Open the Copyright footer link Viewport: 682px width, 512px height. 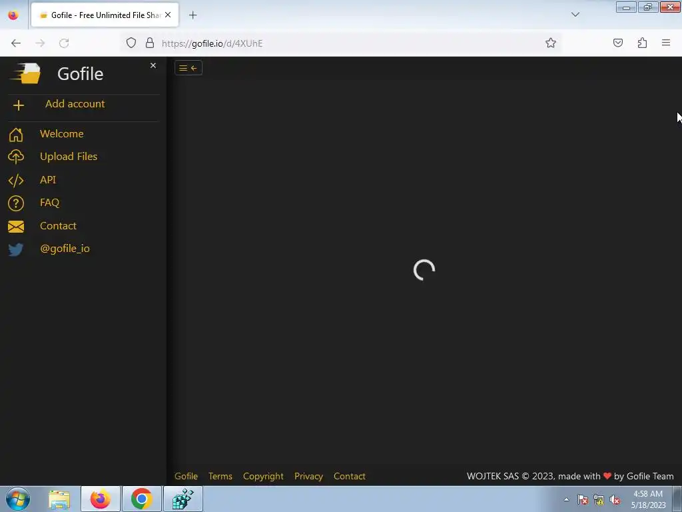tap(263, 476)
